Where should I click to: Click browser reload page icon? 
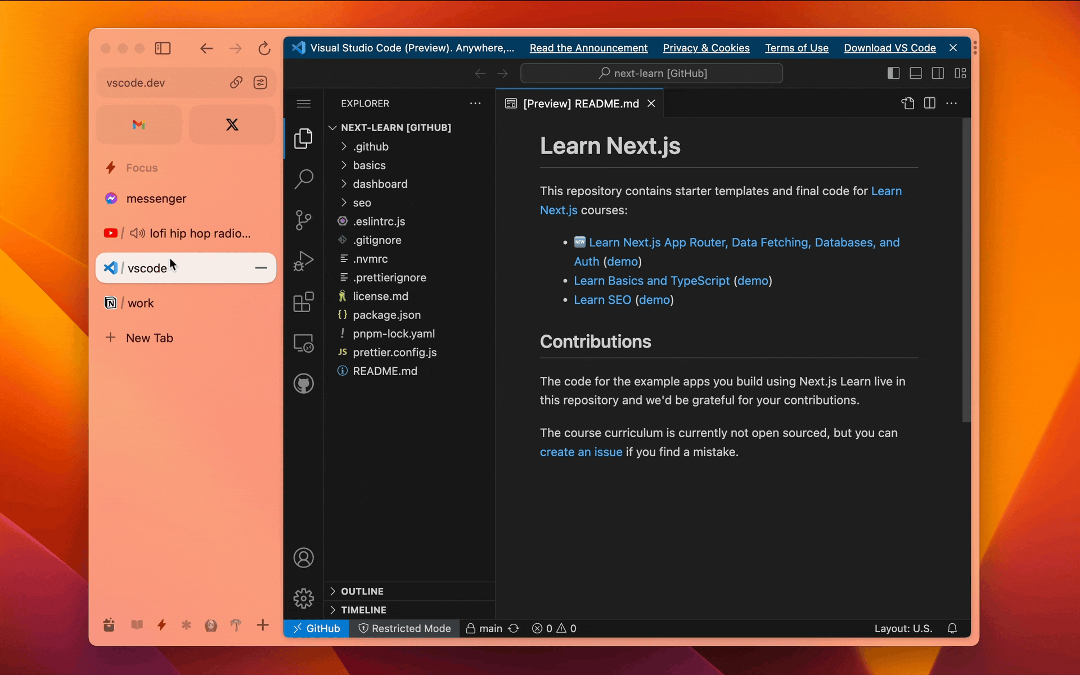(x=264, y=48)
